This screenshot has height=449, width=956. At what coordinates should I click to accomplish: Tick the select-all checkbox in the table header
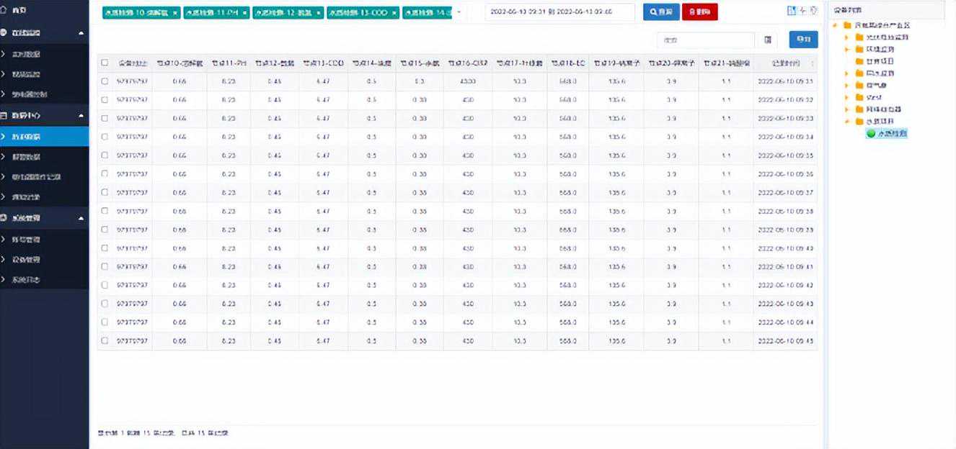pos(105,63)
